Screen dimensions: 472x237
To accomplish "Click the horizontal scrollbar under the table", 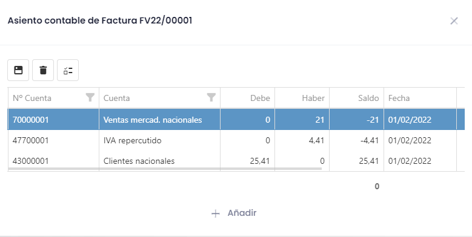I will click(x=165, y=169).
